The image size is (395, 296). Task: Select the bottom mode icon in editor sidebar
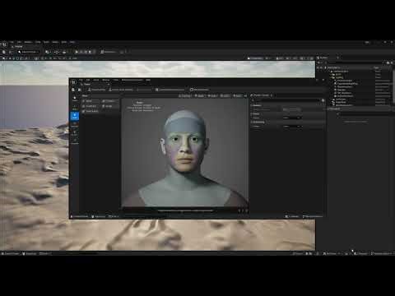pyautogui.click(x=75, y=141)
